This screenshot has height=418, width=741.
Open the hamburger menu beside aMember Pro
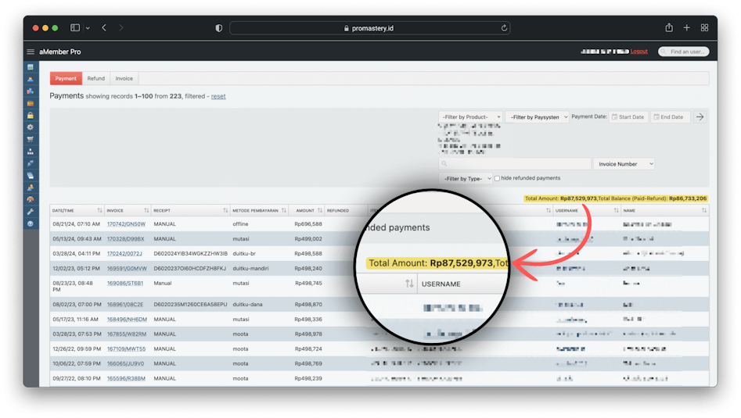[31, 52]
